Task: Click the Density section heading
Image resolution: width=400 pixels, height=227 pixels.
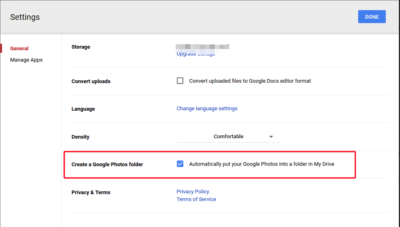Action: point(80,137)
